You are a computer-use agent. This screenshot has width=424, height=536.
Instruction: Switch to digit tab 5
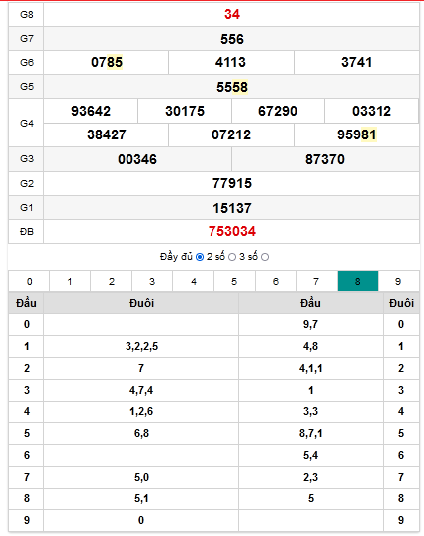[234, 281]
